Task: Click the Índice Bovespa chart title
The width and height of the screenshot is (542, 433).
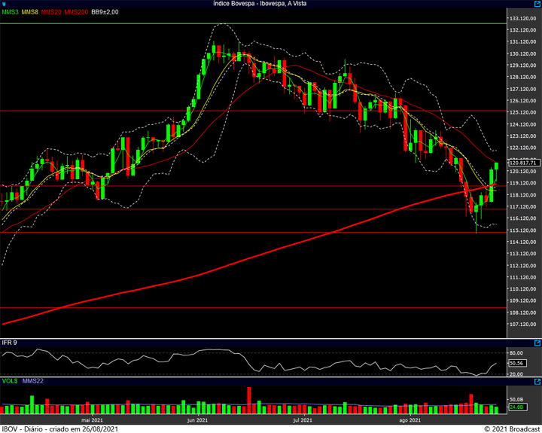Action: pos(271,4)
